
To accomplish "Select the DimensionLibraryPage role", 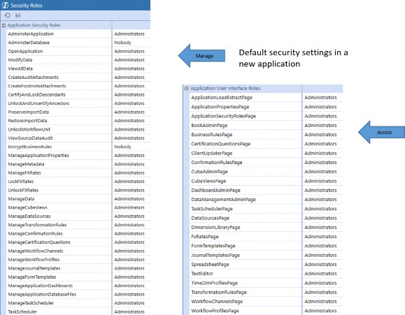I will pyautogui.click(x=215, y=227).
